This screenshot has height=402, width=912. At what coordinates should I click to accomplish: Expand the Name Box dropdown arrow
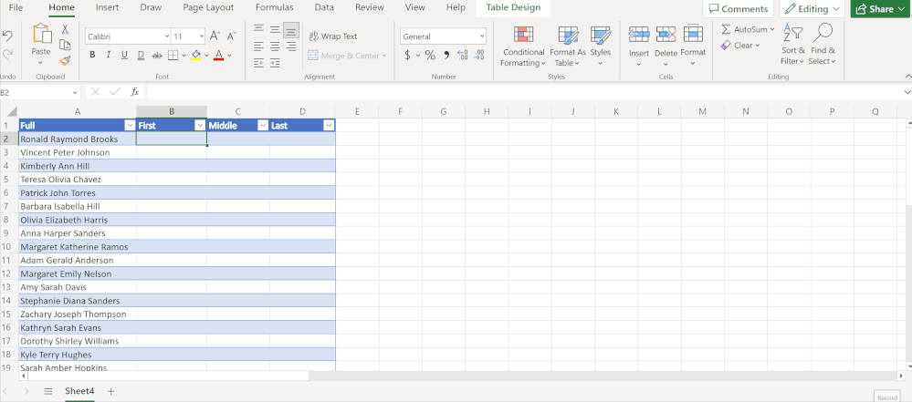click(75, 92)
